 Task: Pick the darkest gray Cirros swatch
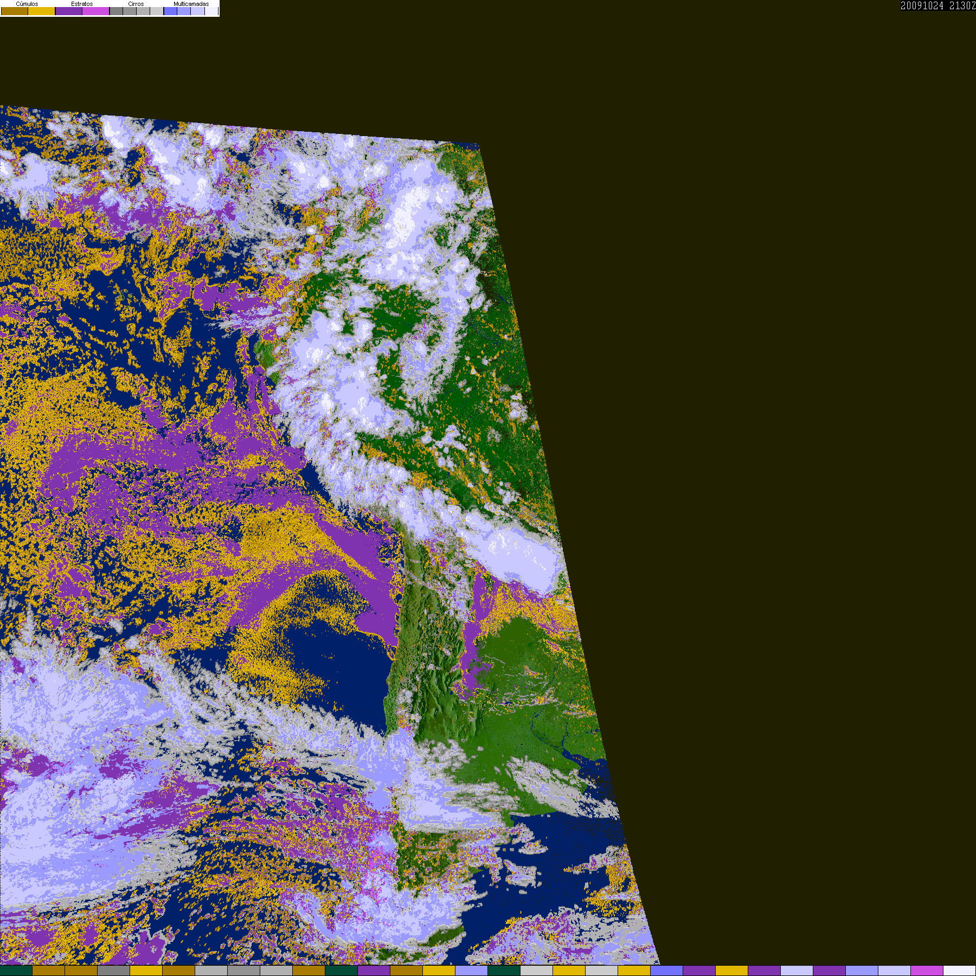click(x=116, y=11)
